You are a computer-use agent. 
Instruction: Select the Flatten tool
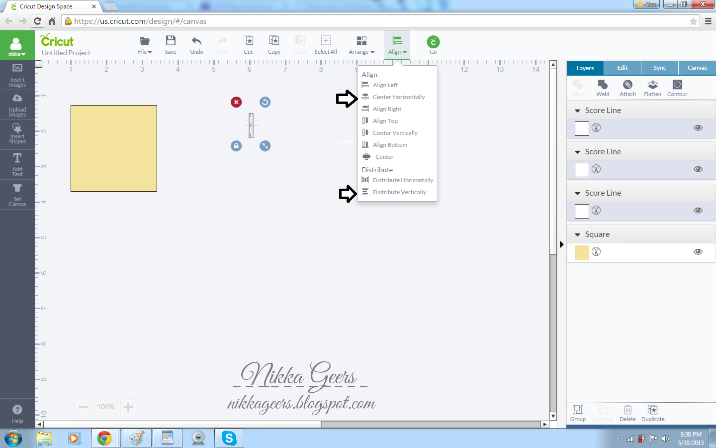click(x=652, y=88)
